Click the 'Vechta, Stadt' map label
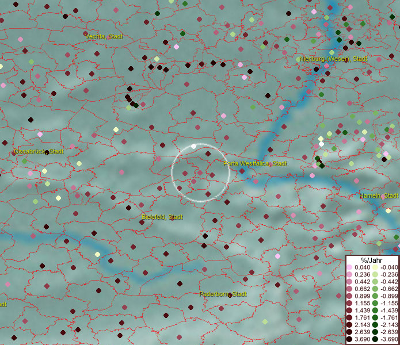400x345 pixels. pyautogui.click(x=104, y=36)
